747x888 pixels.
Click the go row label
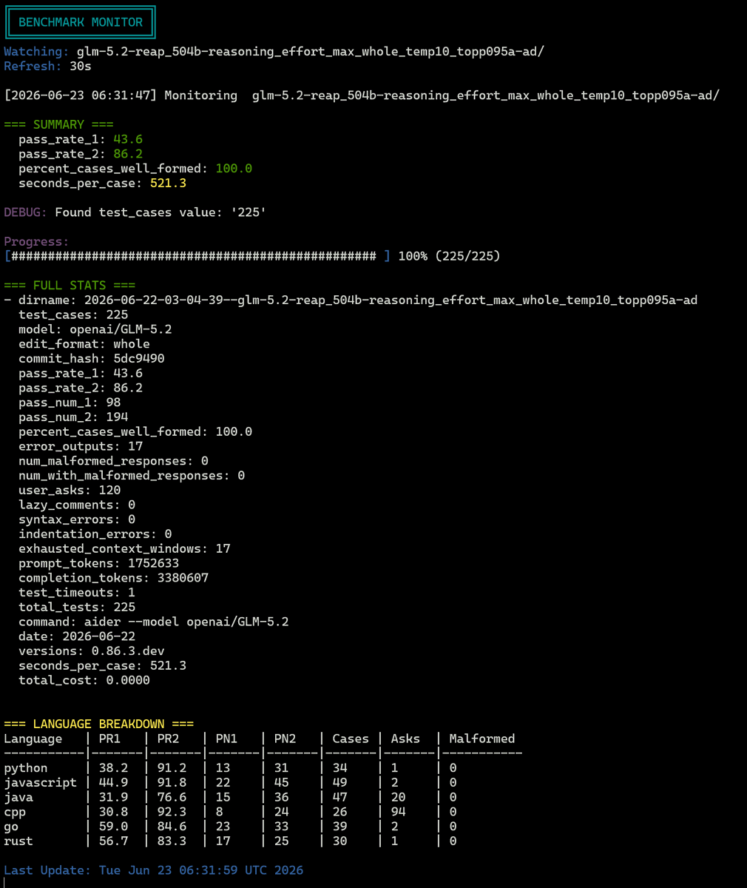11,827
